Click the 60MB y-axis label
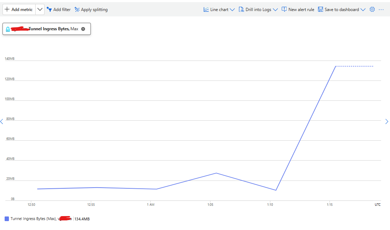 (10, 139)
